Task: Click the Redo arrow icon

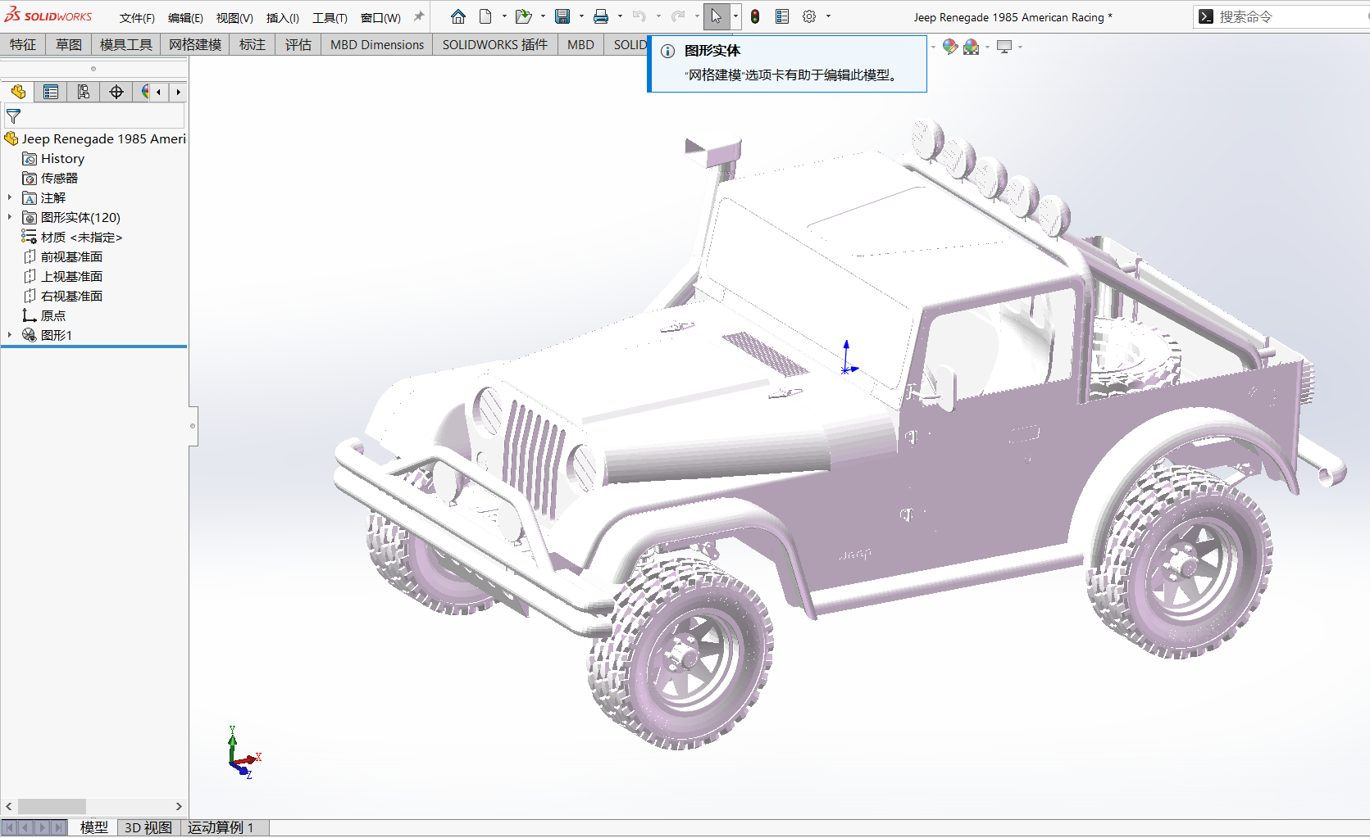Action: [x=678, y=16]
